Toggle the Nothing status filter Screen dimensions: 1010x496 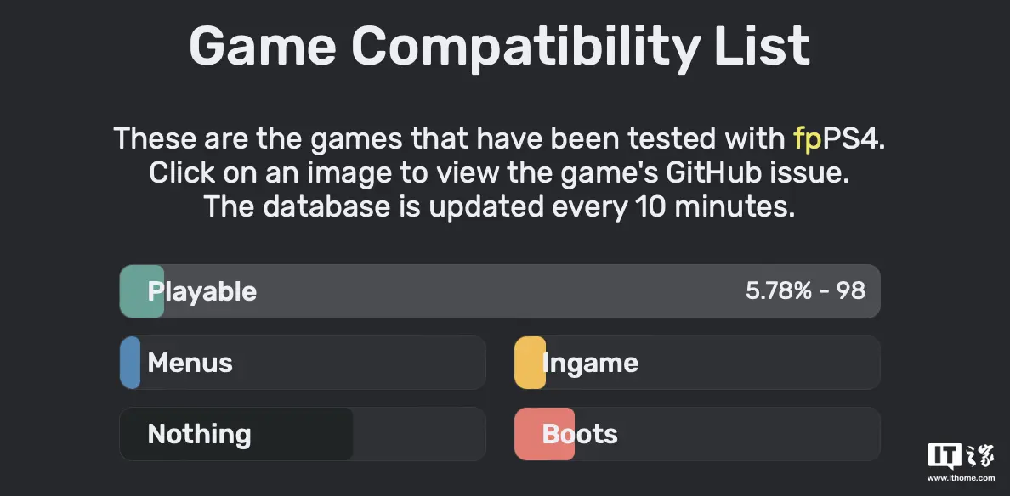point(303,434)
